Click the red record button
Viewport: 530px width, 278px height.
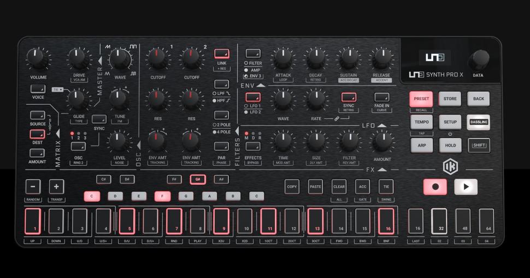pos(435,187)
